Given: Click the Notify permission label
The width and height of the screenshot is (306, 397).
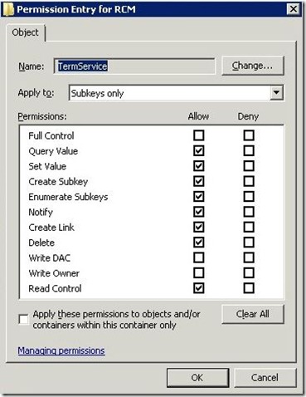Looking at the screenshot, I should point(41,212).
